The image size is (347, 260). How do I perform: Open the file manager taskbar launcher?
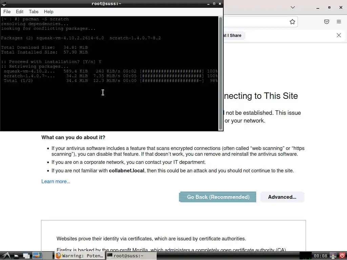(16, 256)
